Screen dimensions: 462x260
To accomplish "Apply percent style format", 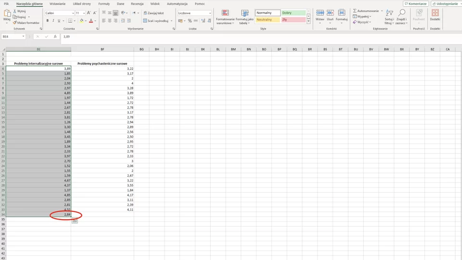I will coord(190,21).
